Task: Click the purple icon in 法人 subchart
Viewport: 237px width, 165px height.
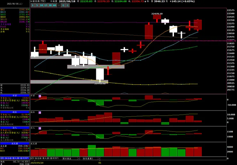Action: click(40, 128)
